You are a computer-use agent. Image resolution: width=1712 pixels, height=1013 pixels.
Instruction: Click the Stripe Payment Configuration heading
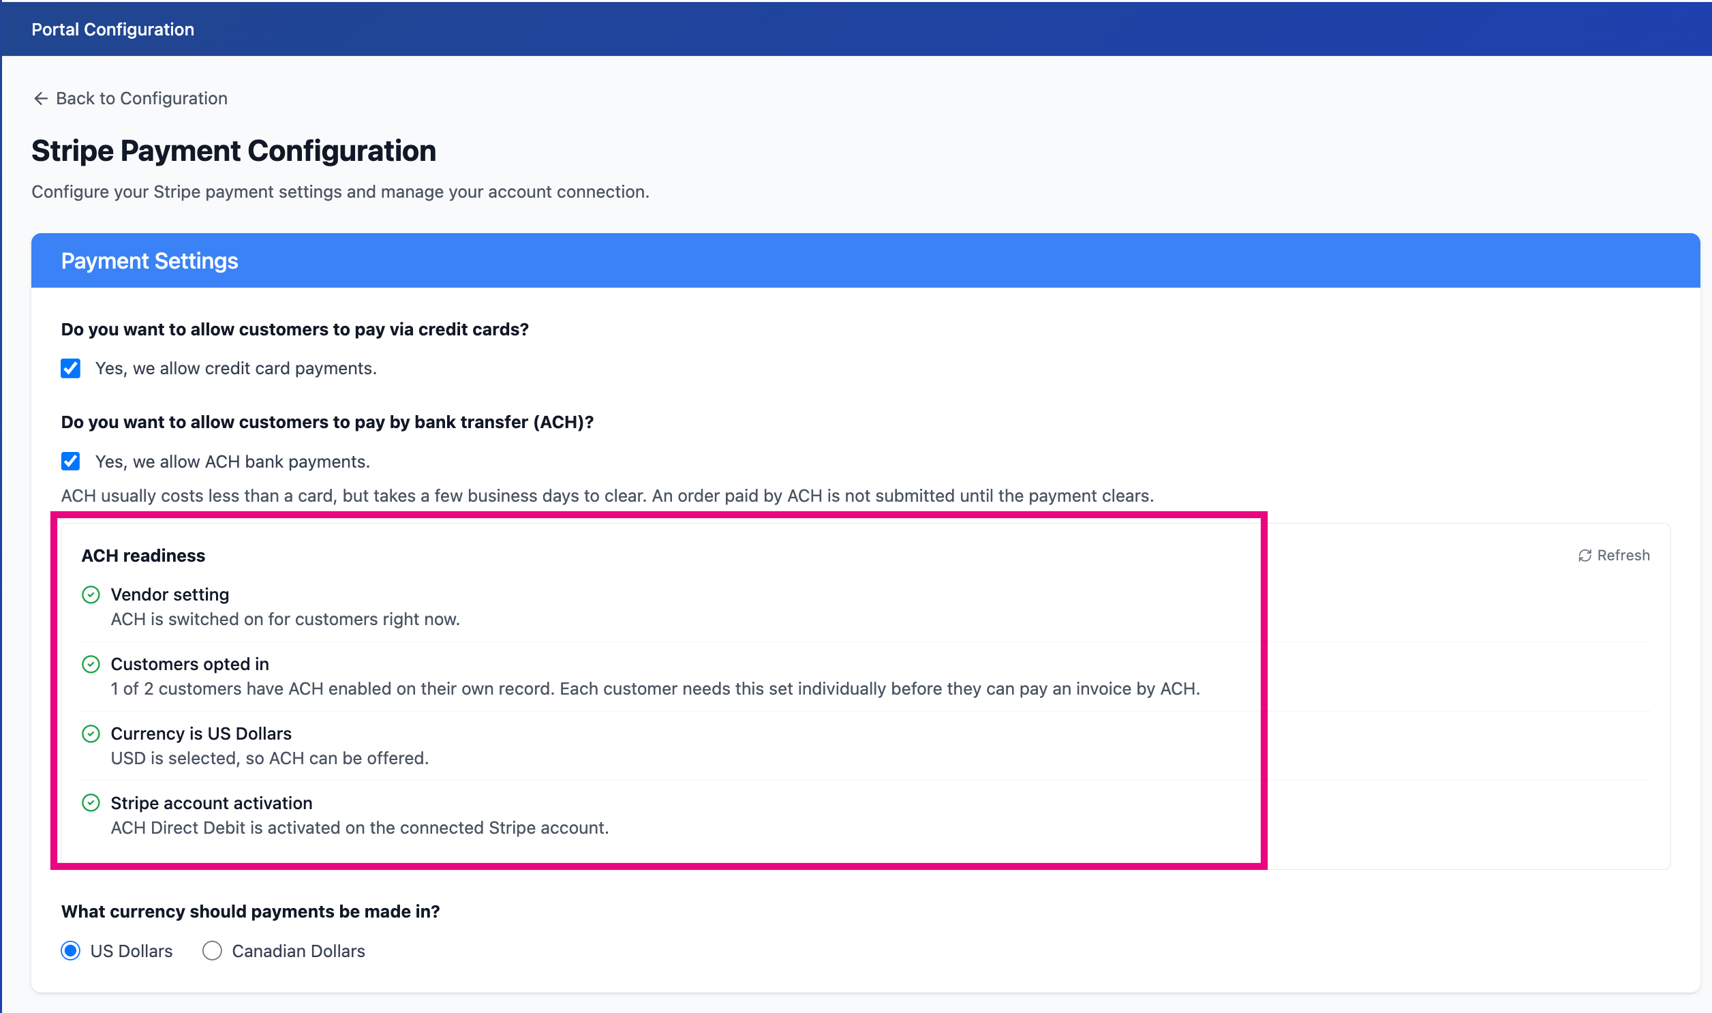(233, 151)
